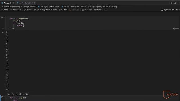The height and width of the screenshot is (101, 180).
Task: Click output line '20'
Action: pyautogui.click(x=7, y=89)
